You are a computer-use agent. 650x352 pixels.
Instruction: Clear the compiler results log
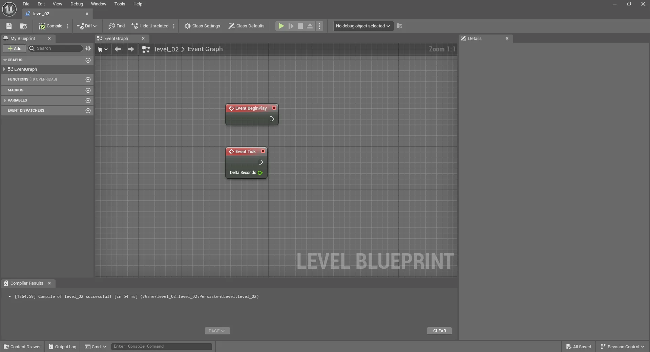439,331
